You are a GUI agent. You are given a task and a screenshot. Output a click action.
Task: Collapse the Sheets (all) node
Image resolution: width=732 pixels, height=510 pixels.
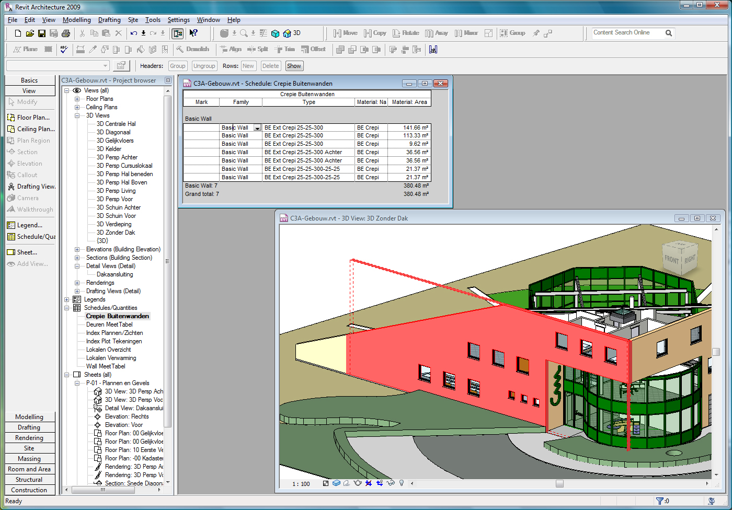coord(67,375)
